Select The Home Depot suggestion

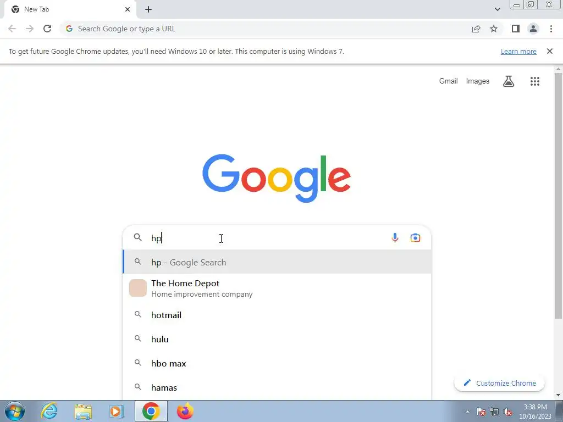(277, 288)
